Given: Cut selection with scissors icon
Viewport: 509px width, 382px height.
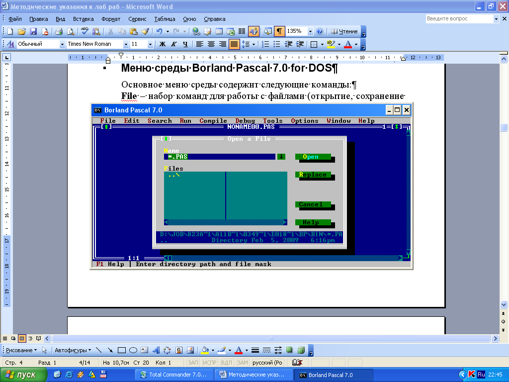Looking at the screenshot, I should coord(110,31).
